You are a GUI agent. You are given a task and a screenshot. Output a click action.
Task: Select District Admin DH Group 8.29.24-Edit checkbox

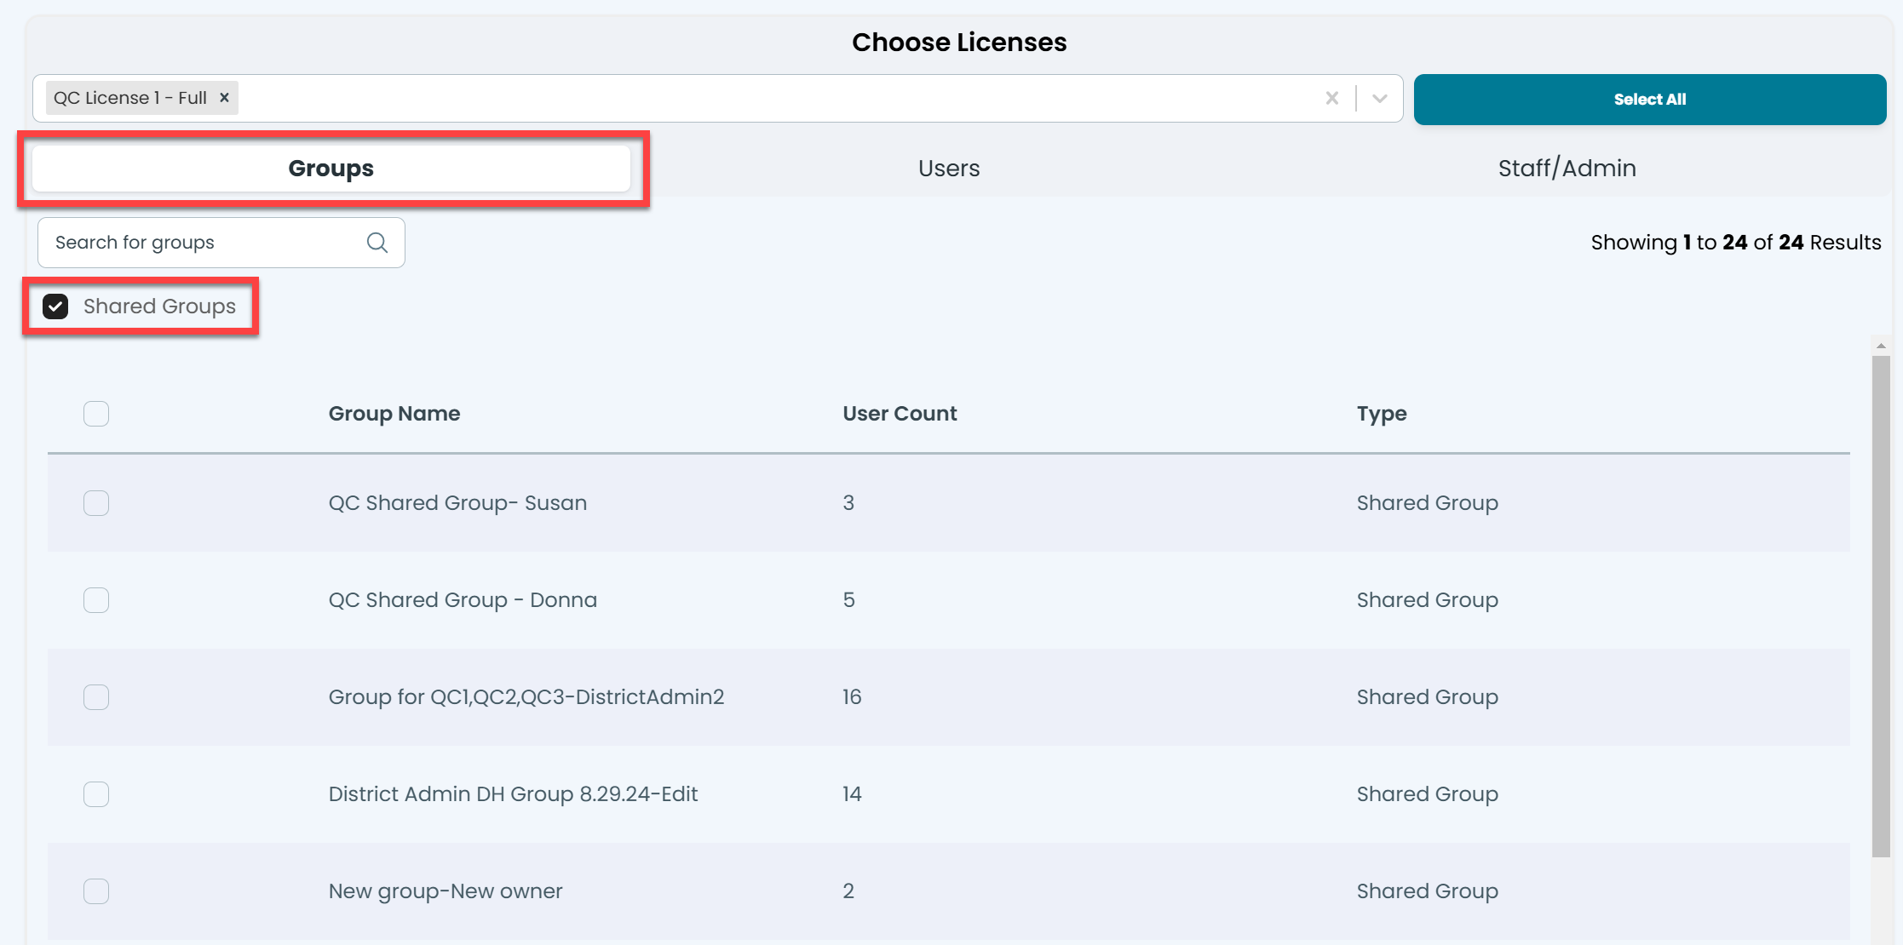pos(96,794)
